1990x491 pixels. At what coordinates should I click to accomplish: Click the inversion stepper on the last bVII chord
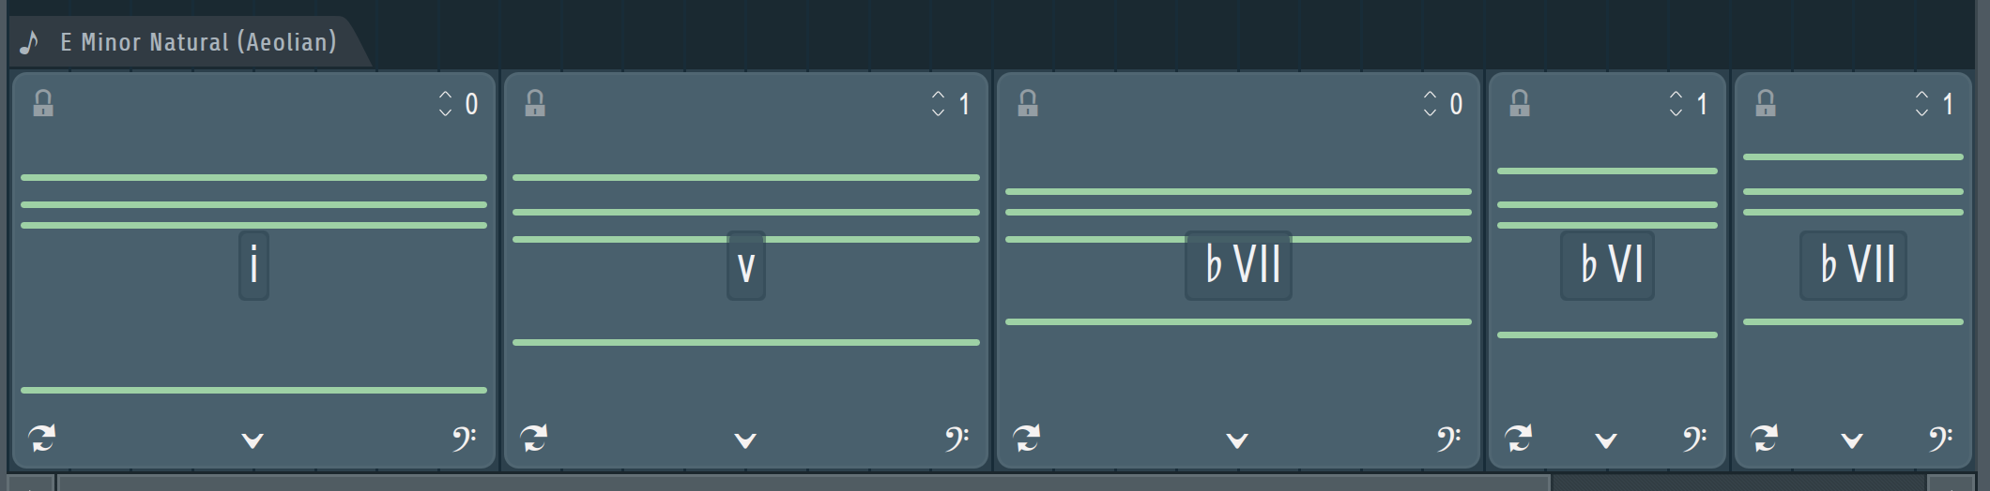1921,104
